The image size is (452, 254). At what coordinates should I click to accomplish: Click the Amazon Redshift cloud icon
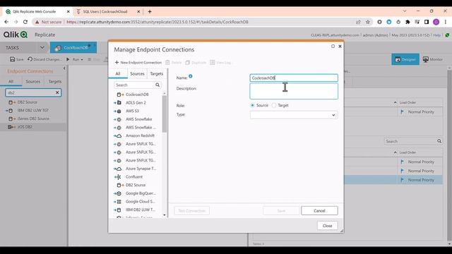click(119, 135)
